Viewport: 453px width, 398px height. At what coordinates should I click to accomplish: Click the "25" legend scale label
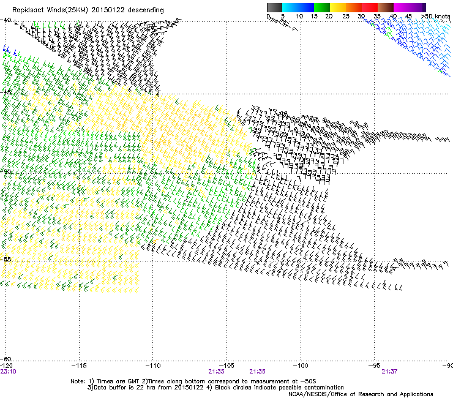tap(345, 17)
